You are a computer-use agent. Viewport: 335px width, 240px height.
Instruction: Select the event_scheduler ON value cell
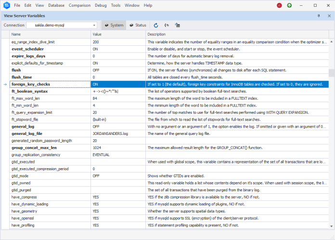click(x=118, y=49)
